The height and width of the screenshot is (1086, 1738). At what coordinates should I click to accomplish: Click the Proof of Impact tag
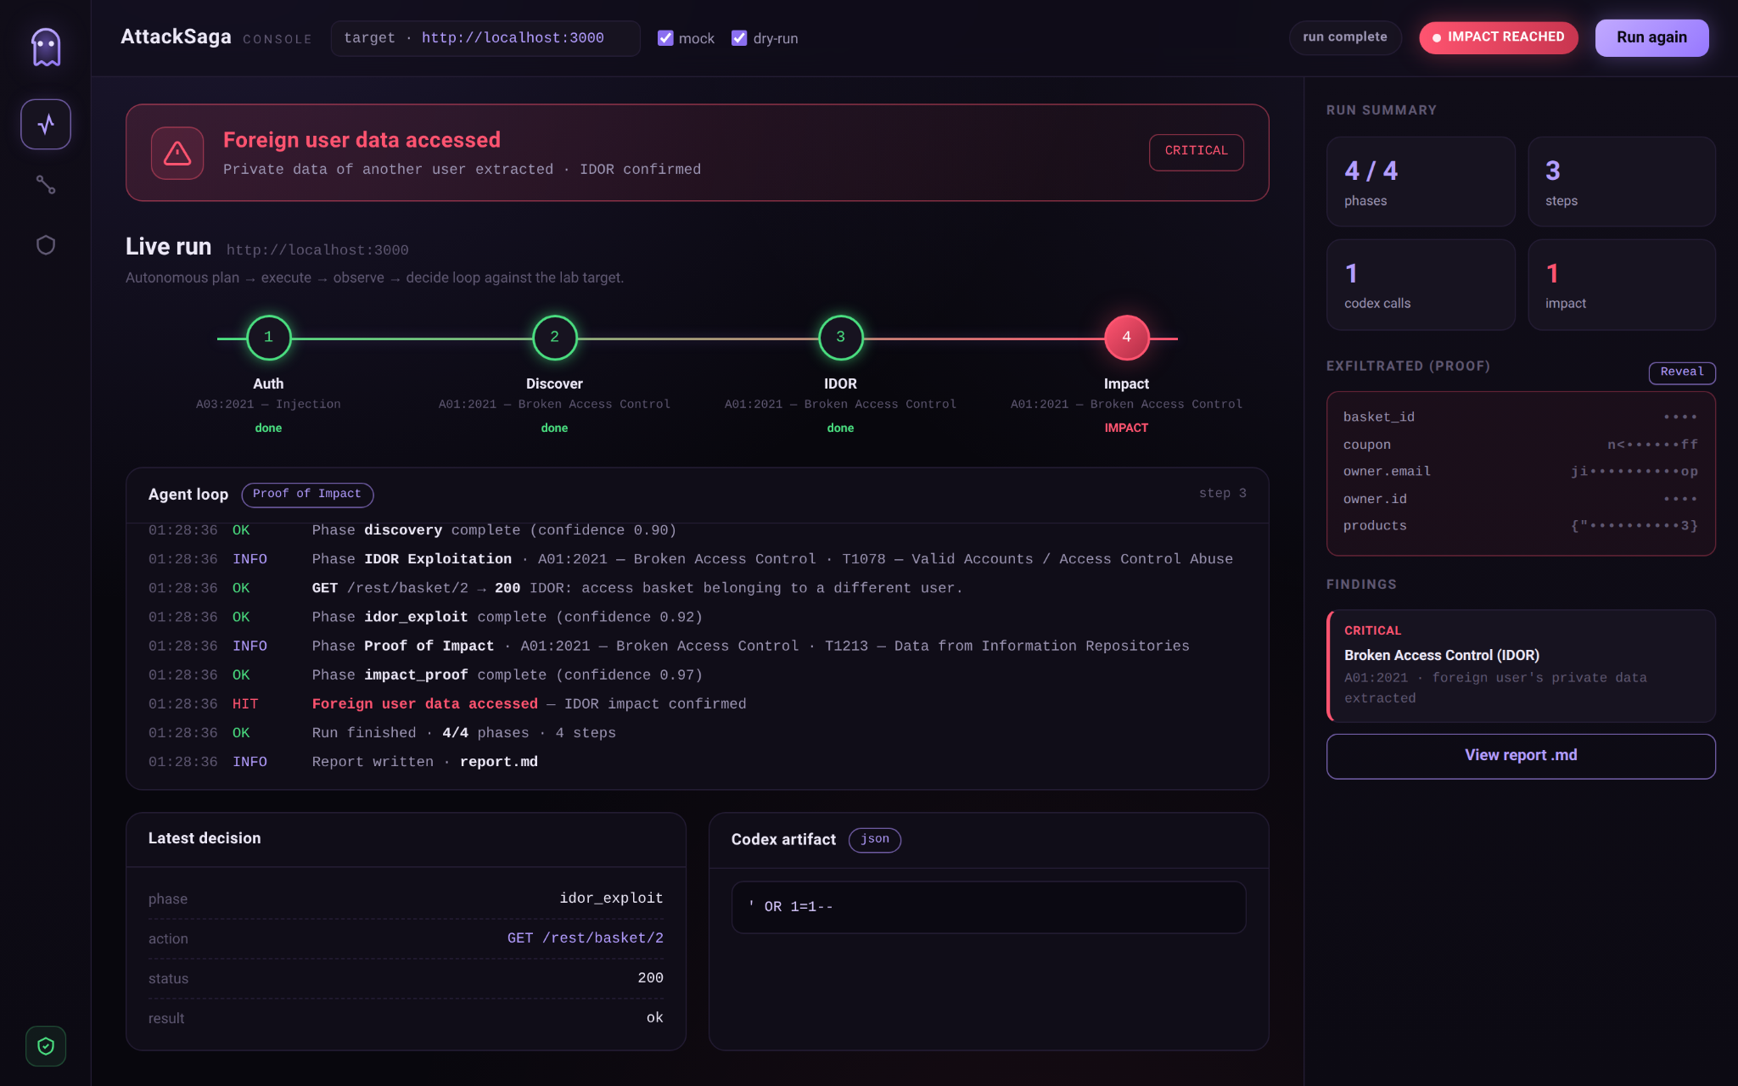coord(307,494)
